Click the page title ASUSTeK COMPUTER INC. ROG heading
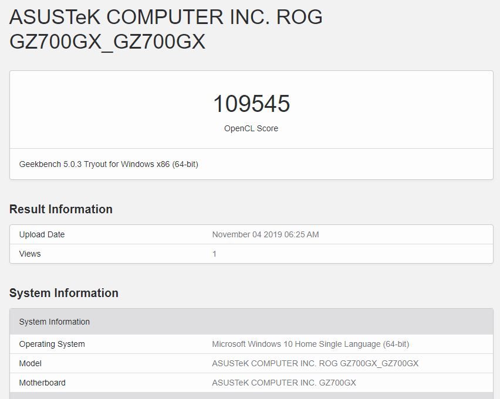The height and width of the screenshot is (399, 500). coord(166,29)
